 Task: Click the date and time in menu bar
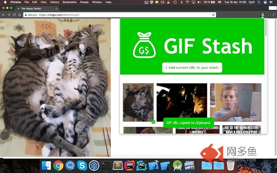[x=235, y=2]
